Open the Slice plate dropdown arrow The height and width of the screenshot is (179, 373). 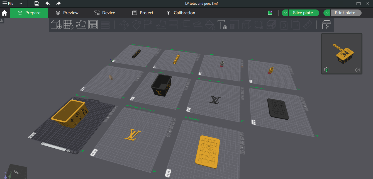coord(285,13)
